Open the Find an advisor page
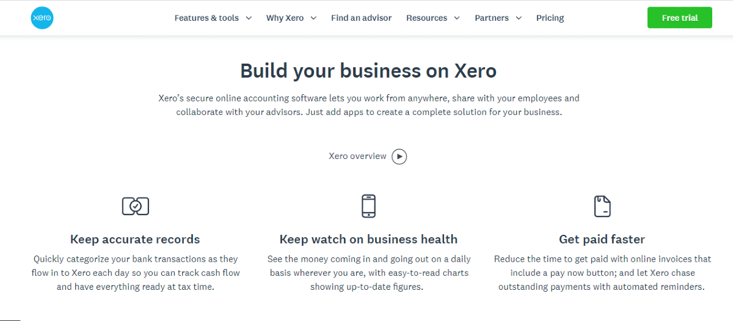 coord(361,18)
